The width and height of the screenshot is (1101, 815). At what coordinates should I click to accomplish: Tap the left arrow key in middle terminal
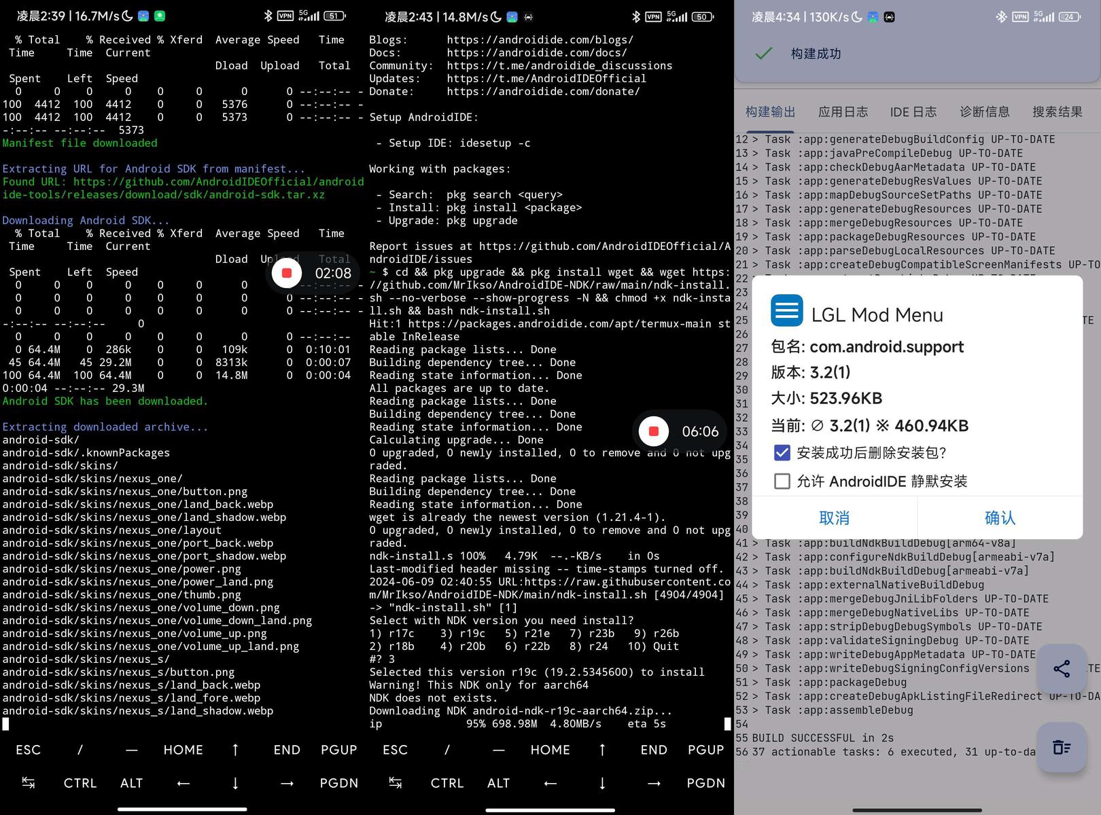click(550, 783)
